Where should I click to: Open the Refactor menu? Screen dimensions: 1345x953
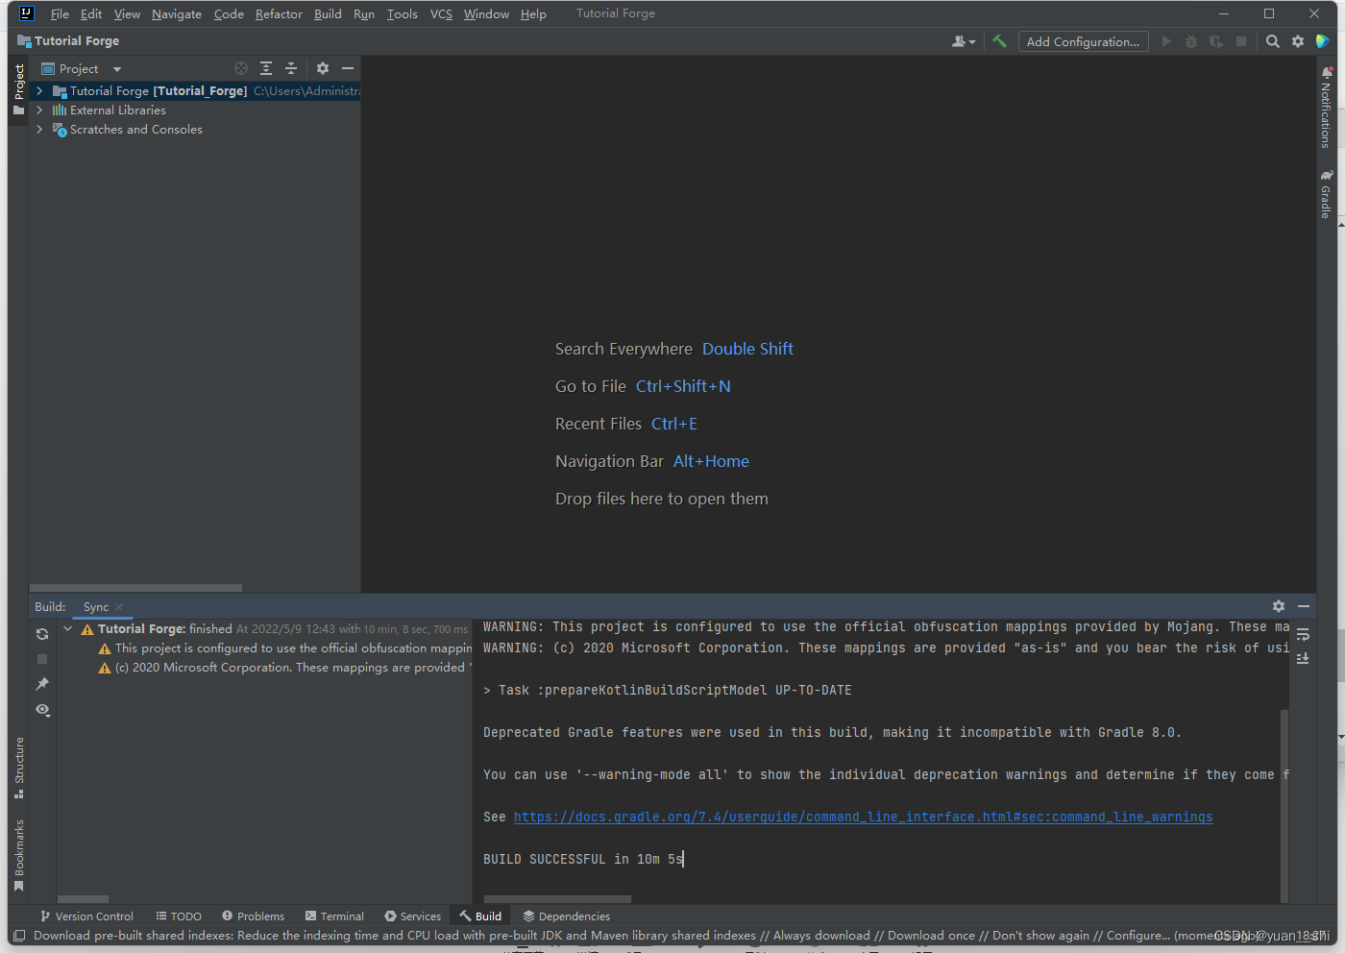click(x=279, y=13)
